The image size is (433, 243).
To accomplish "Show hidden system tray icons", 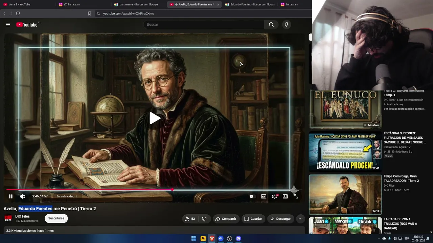I will click(379, 239).
